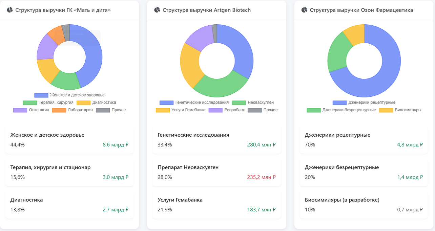This screenshot has height=231, width=435.
Task: Click the «3,0 млрд ₽» revenue value
Action: pos(116,177)
